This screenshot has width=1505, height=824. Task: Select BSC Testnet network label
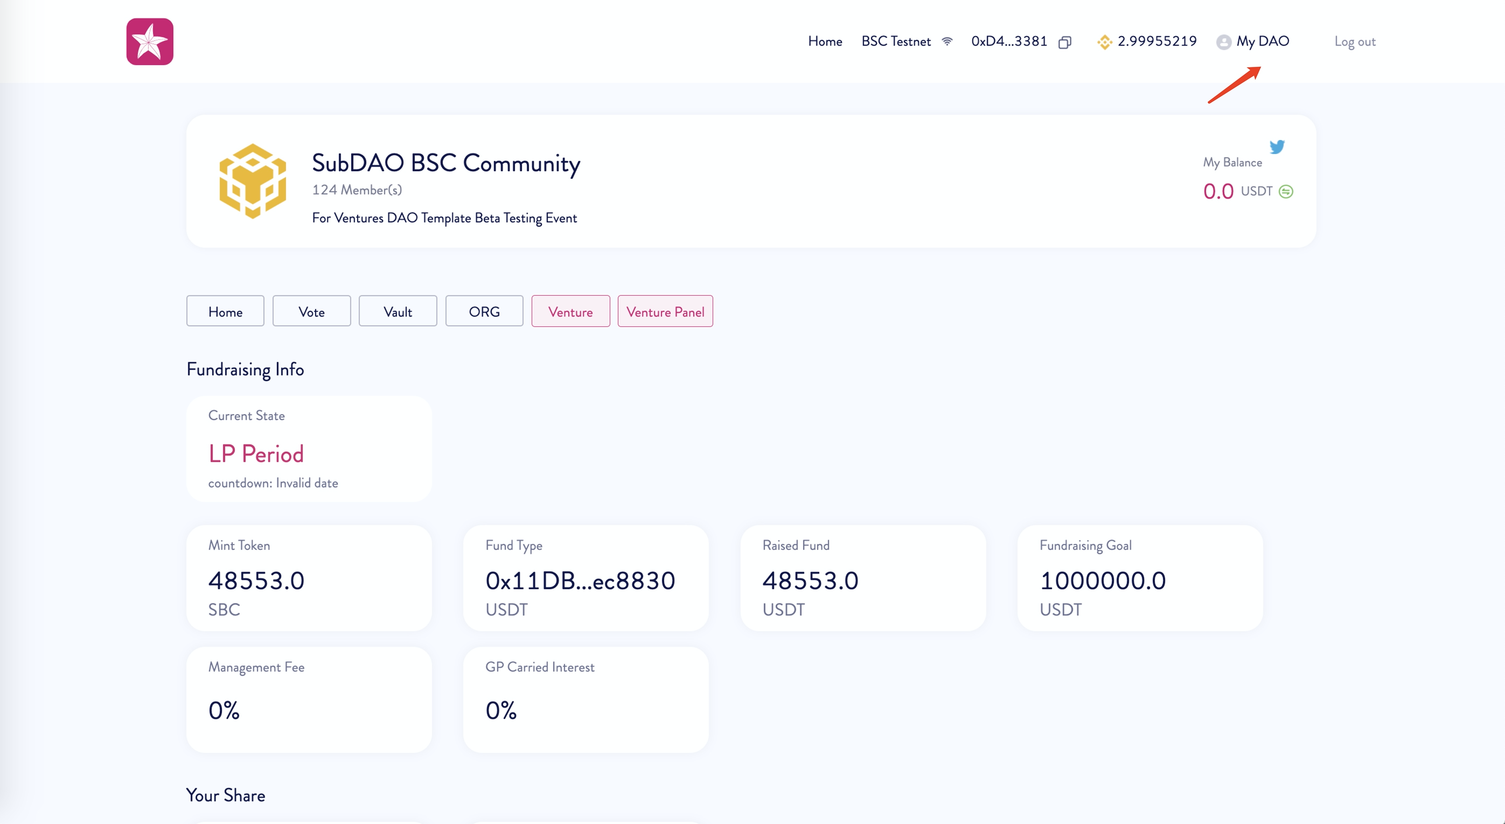click(896, 41)
